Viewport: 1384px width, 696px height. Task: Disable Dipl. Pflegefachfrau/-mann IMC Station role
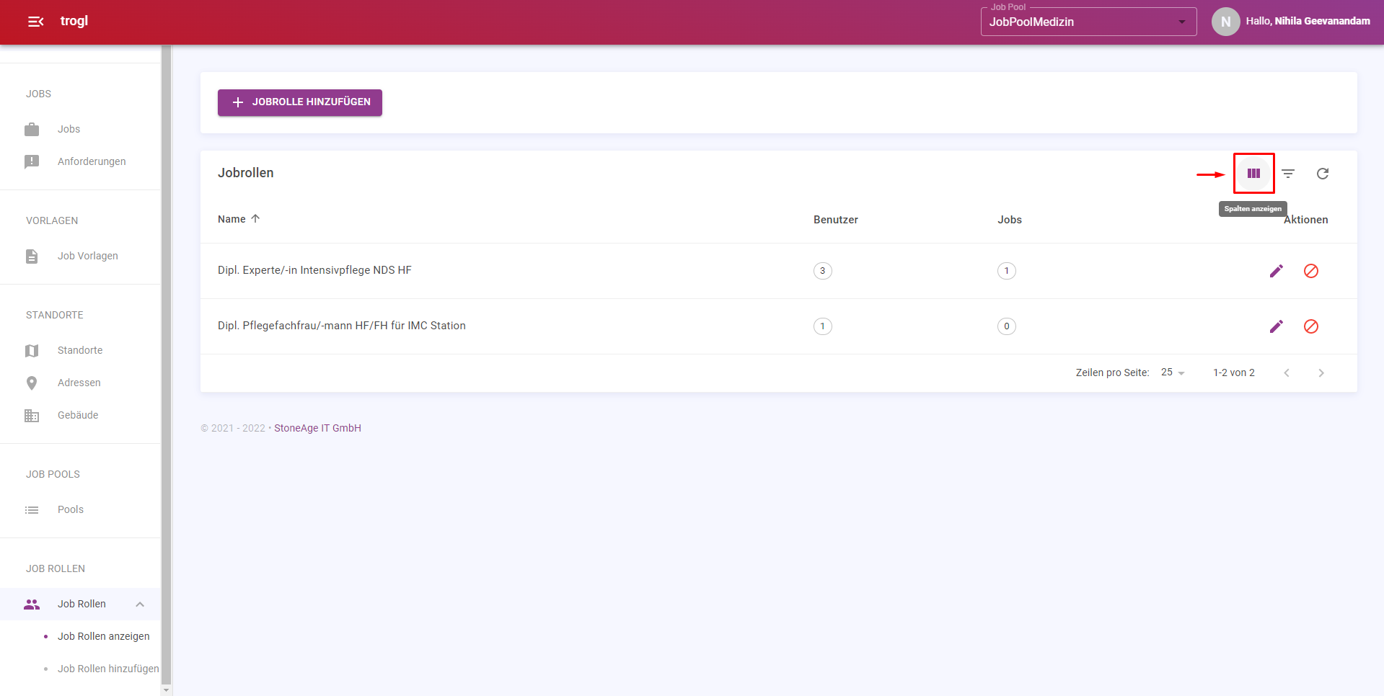[x=1311, y=326]
